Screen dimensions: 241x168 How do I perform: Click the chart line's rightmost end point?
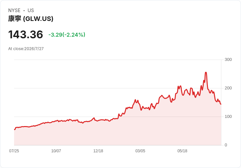[221, 104]
